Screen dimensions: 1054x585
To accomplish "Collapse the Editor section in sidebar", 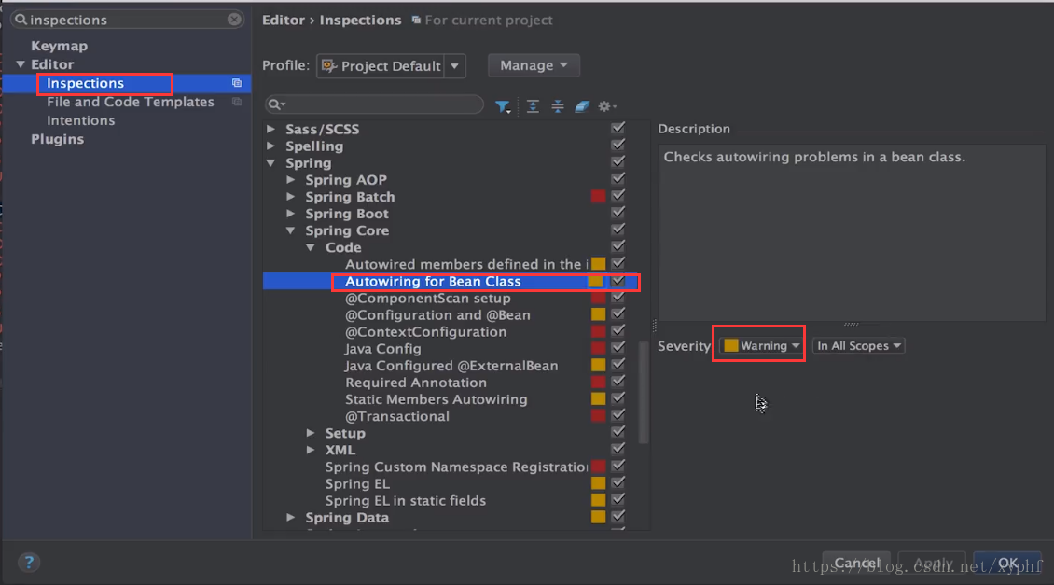I will tap(21, 64).
